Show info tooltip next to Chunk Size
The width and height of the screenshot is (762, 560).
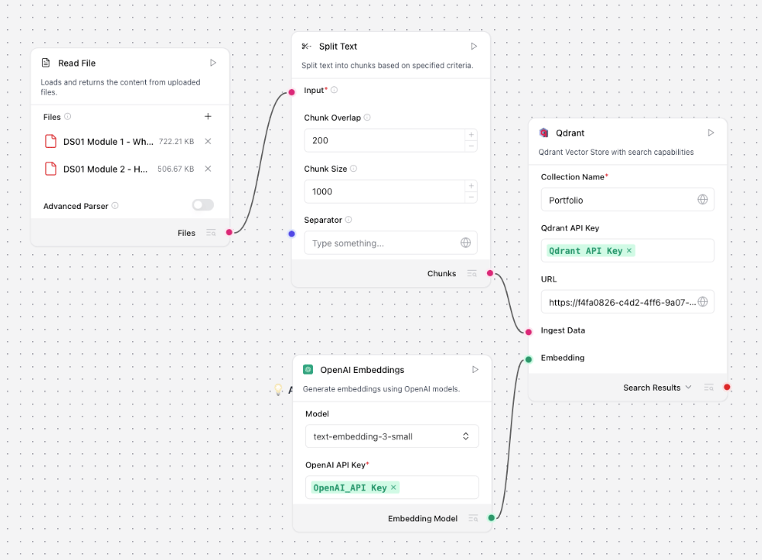[x=353, y=169]
